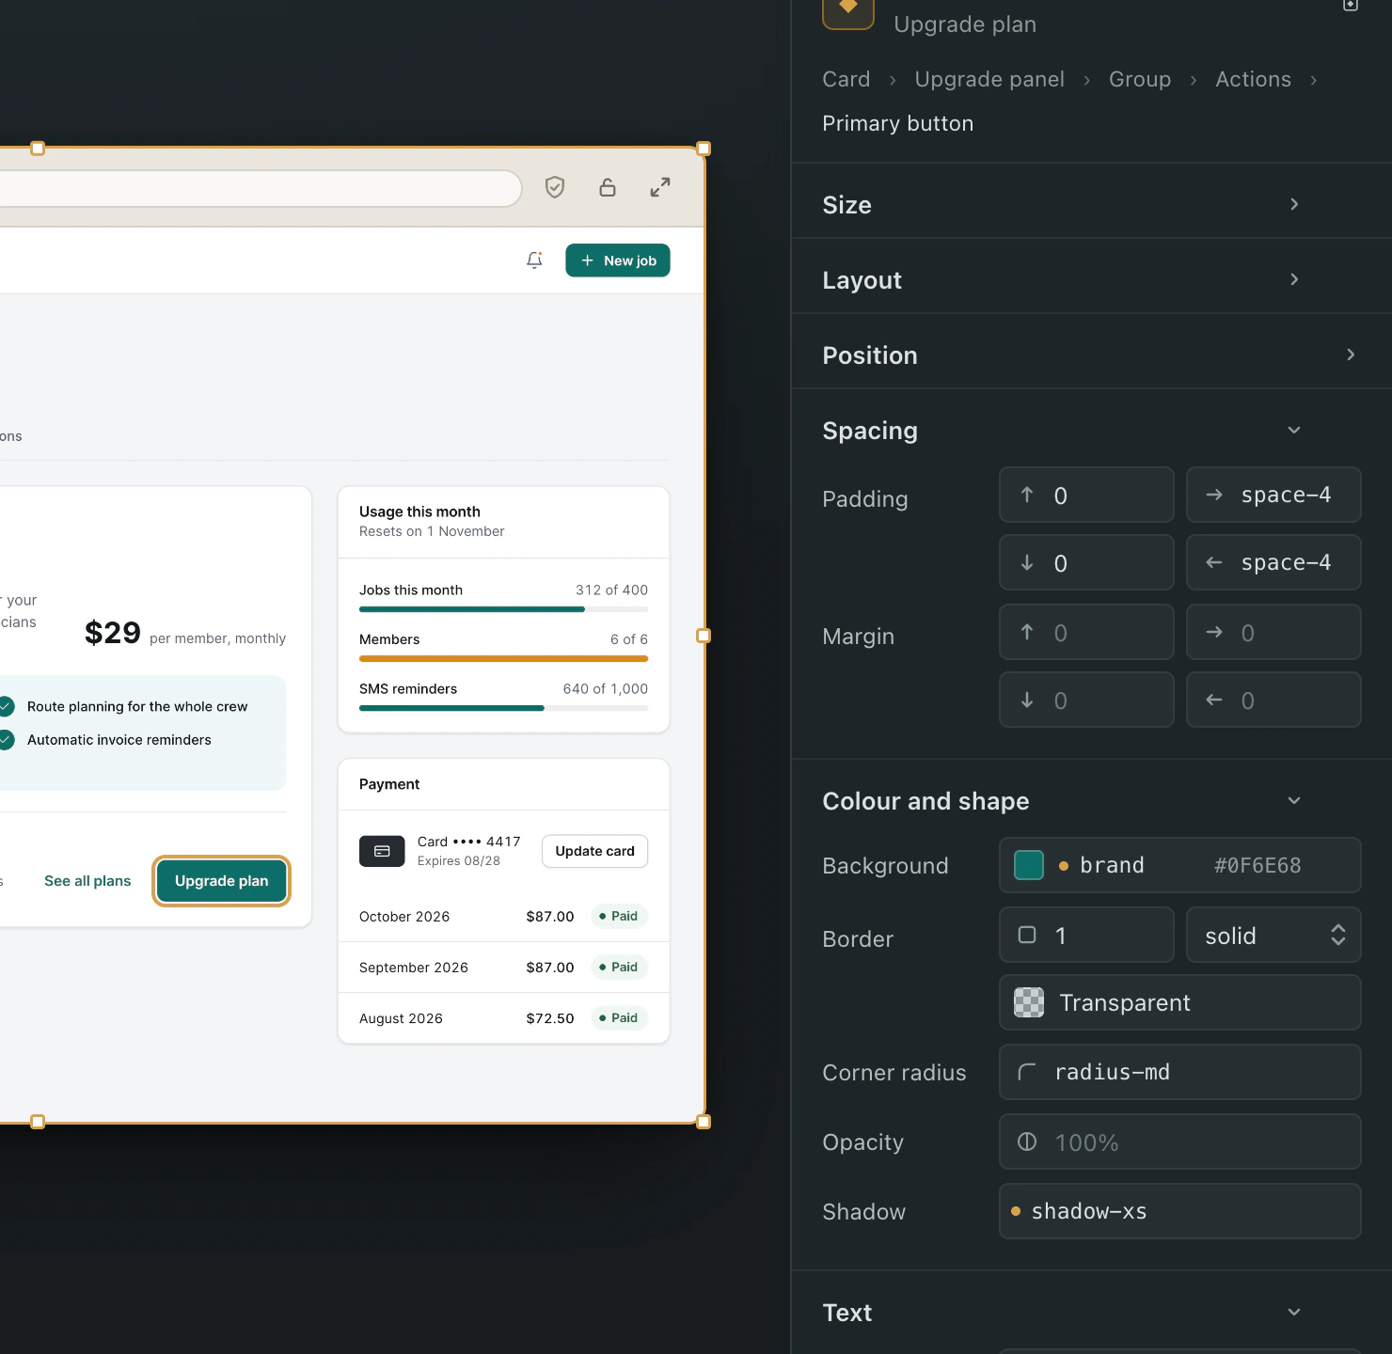Select the Card breadcrumb
Screen dimensions: 1392x1354
pos(846,79)
